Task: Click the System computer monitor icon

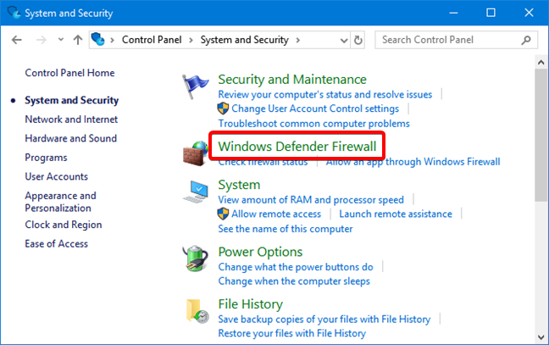Action: point(196,192)
